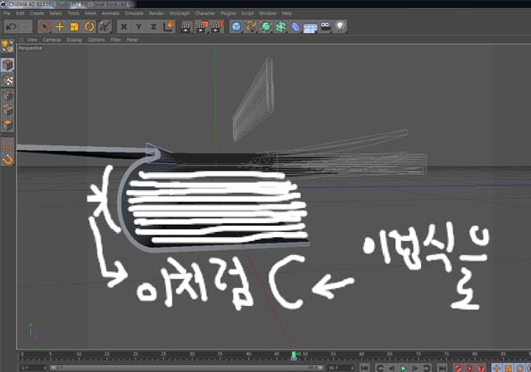Open the Simulate menu

click(x=134, y=13)
